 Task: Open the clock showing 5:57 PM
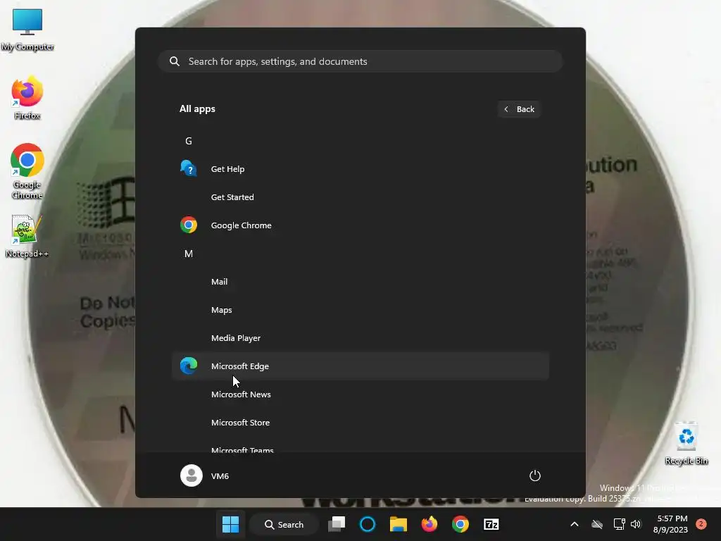coord(670,524)
